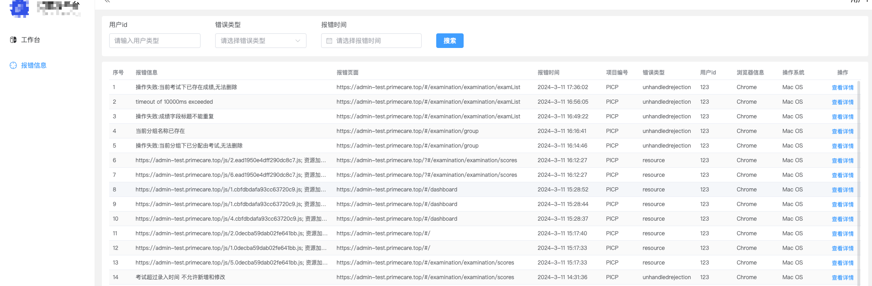Screen dimensions: 872x286
Task: Open 查看详情 for row 8 dashboard error
Action: (842, 190)
